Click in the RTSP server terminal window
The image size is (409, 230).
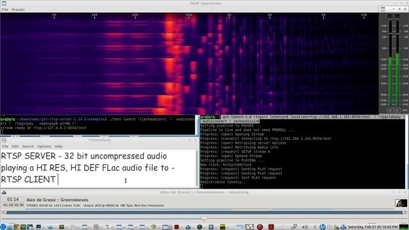(x=98, y=126)
